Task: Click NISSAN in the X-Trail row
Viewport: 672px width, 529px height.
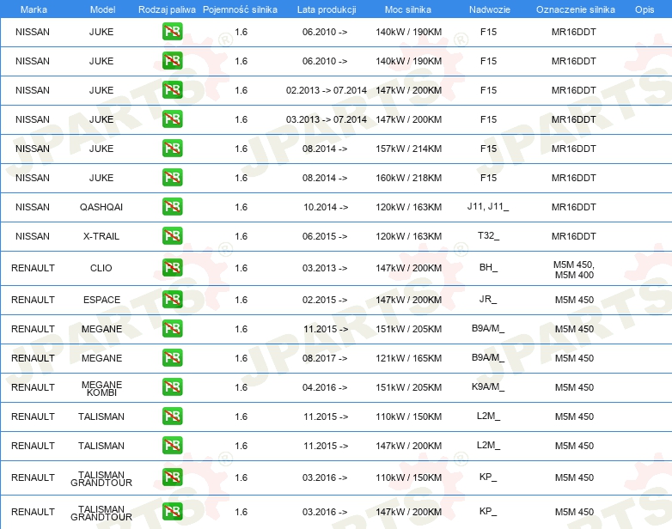Action: tap(33, 236)
